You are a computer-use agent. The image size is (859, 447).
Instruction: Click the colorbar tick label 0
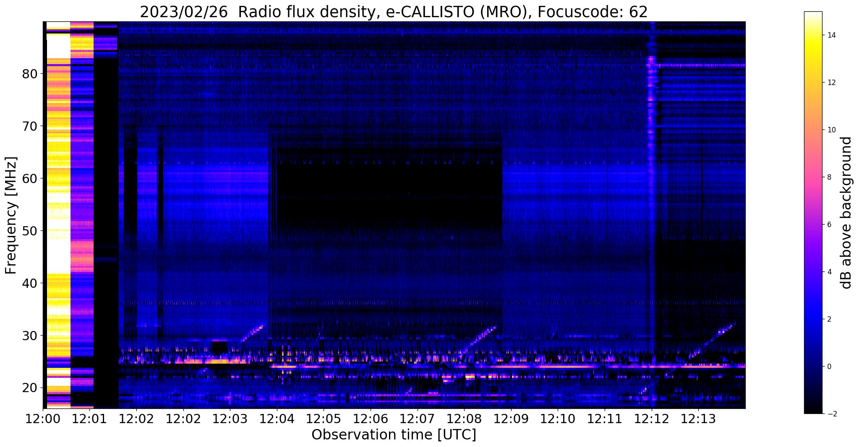829,367
